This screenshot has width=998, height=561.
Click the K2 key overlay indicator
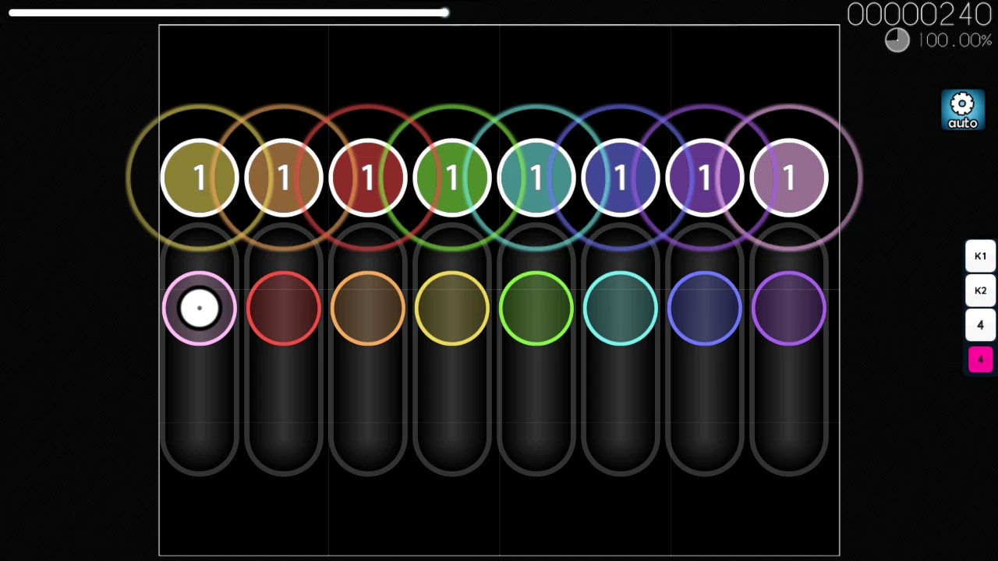tap(980, 291)
